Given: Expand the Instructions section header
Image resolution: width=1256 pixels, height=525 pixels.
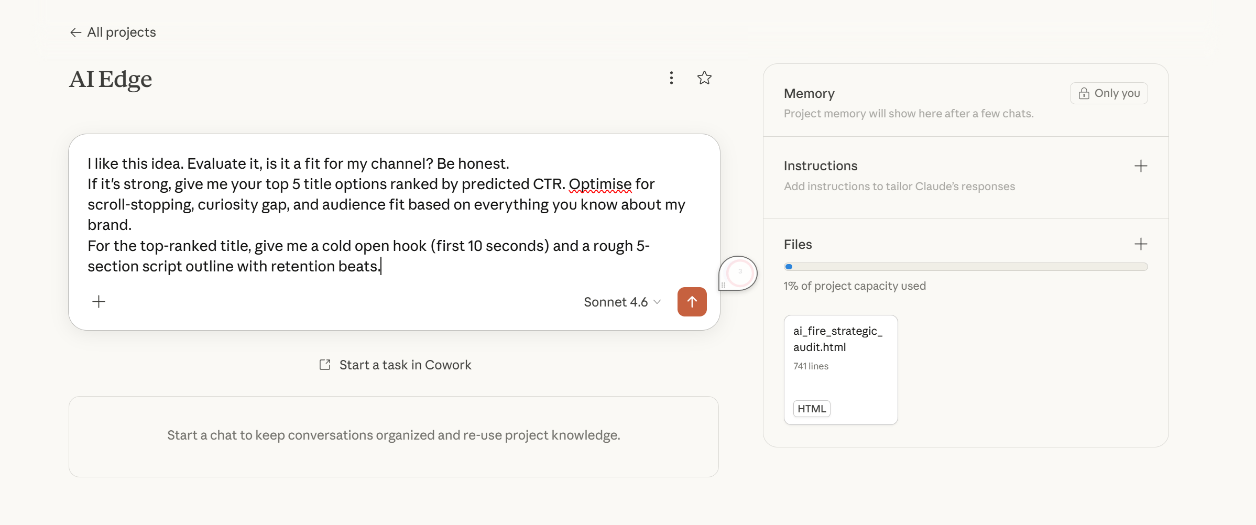Looking at the screenshot, I should (x=820, y=166).
